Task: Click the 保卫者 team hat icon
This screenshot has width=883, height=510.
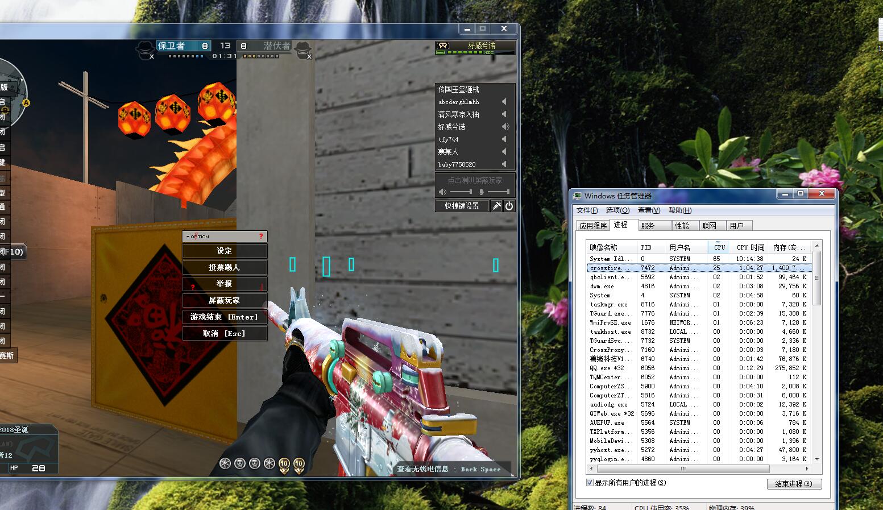Action: coord(146,49)
